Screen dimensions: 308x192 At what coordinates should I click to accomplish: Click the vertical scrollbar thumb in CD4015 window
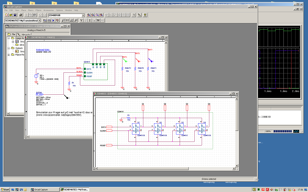point(237,116)
